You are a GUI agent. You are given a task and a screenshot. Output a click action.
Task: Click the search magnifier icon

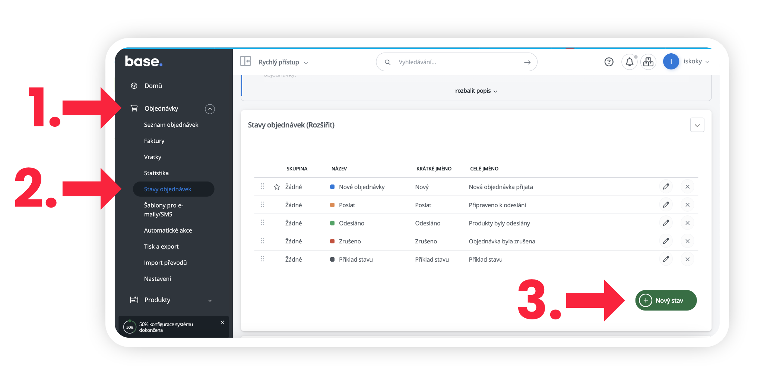point(387,62)
